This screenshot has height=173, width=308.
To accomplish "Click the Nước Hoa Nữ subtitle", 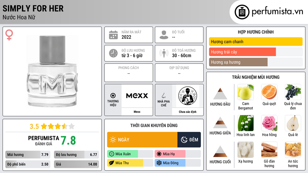I will [x=19, y=17].
